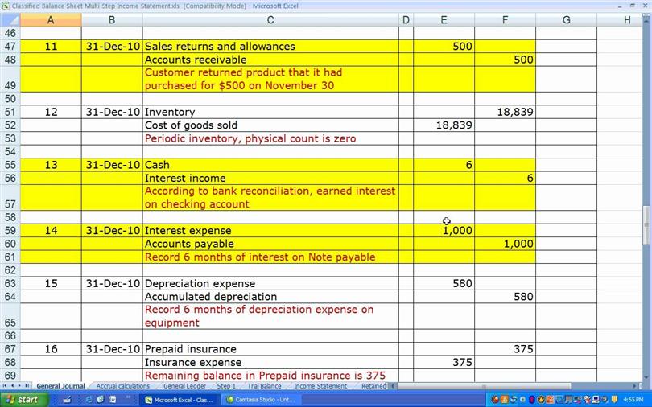The width and height of the screenshot is (652, 407).
Task: Select the cell 'Sales returns and allowances'
Action: point(270,46)
